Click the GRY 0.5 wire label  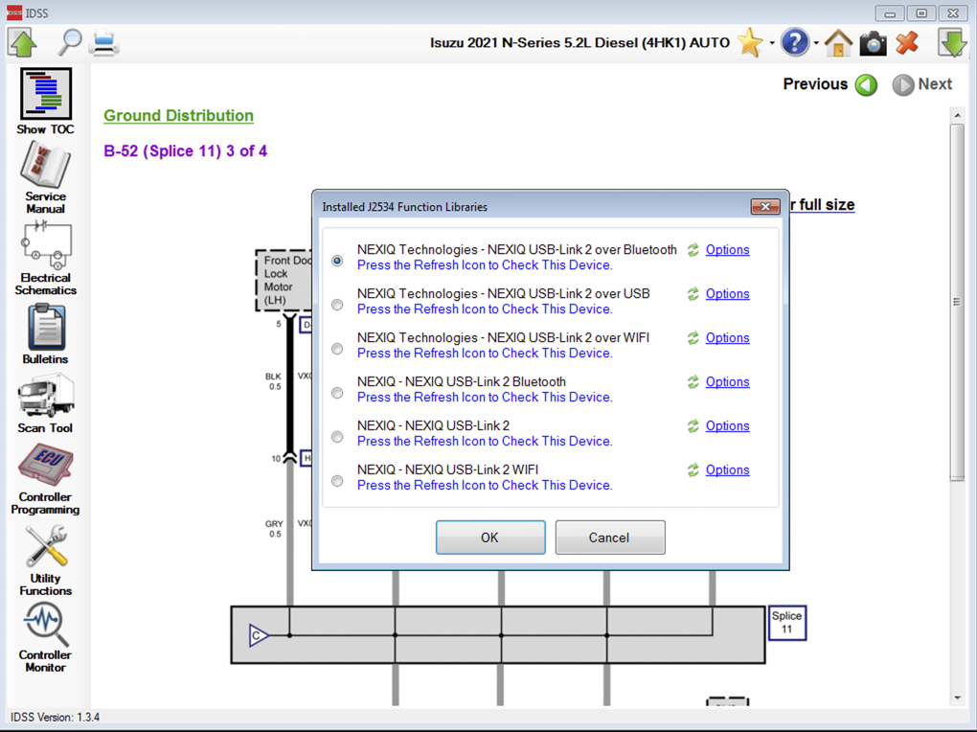point(274,529)
